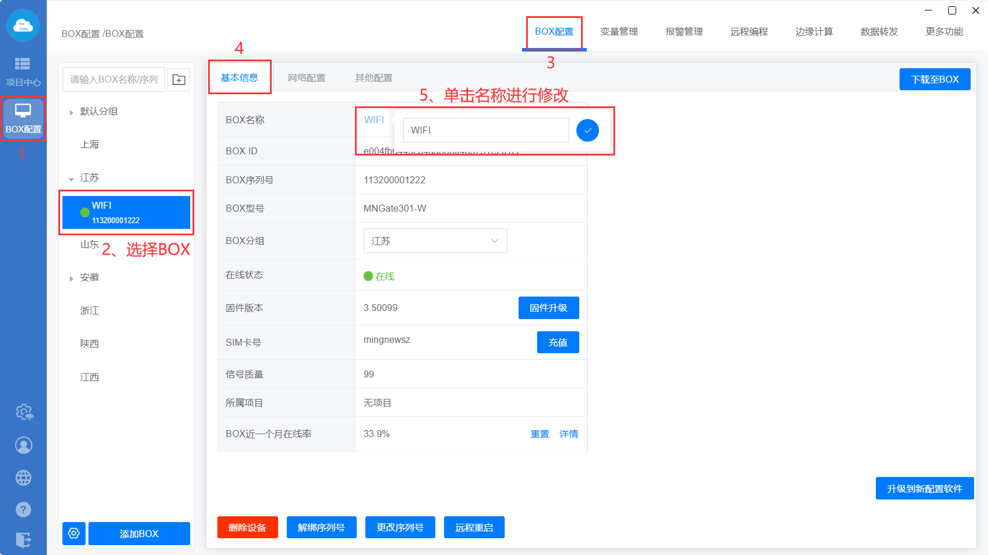Click the 固件升级 button

(x=548, y=308)
